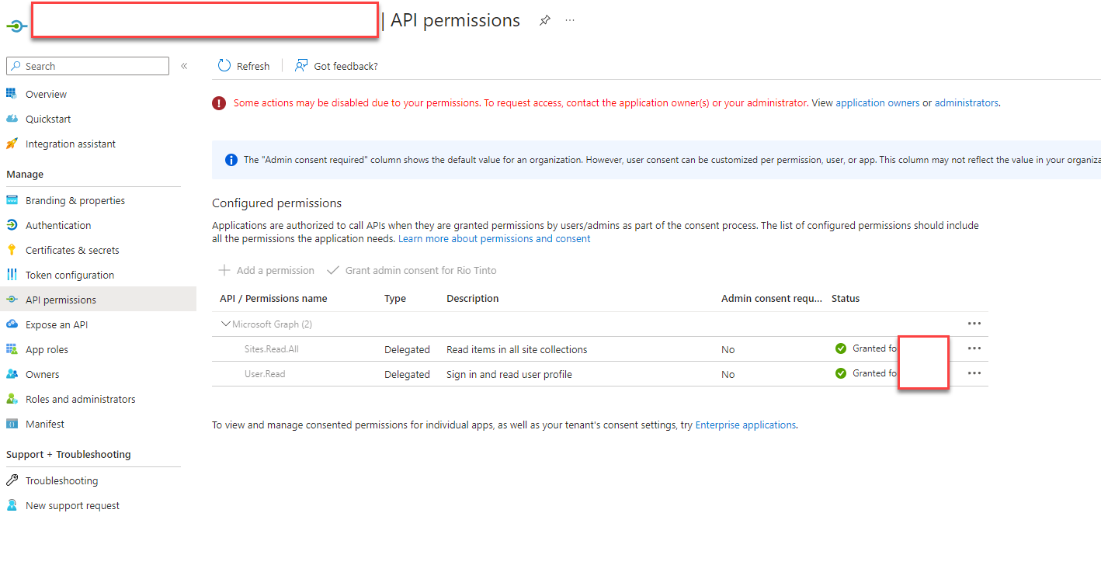The height and width of the screenshot is (565, 1101).
Task: Click the app registration icon beside the title
Action: [16, 26]
